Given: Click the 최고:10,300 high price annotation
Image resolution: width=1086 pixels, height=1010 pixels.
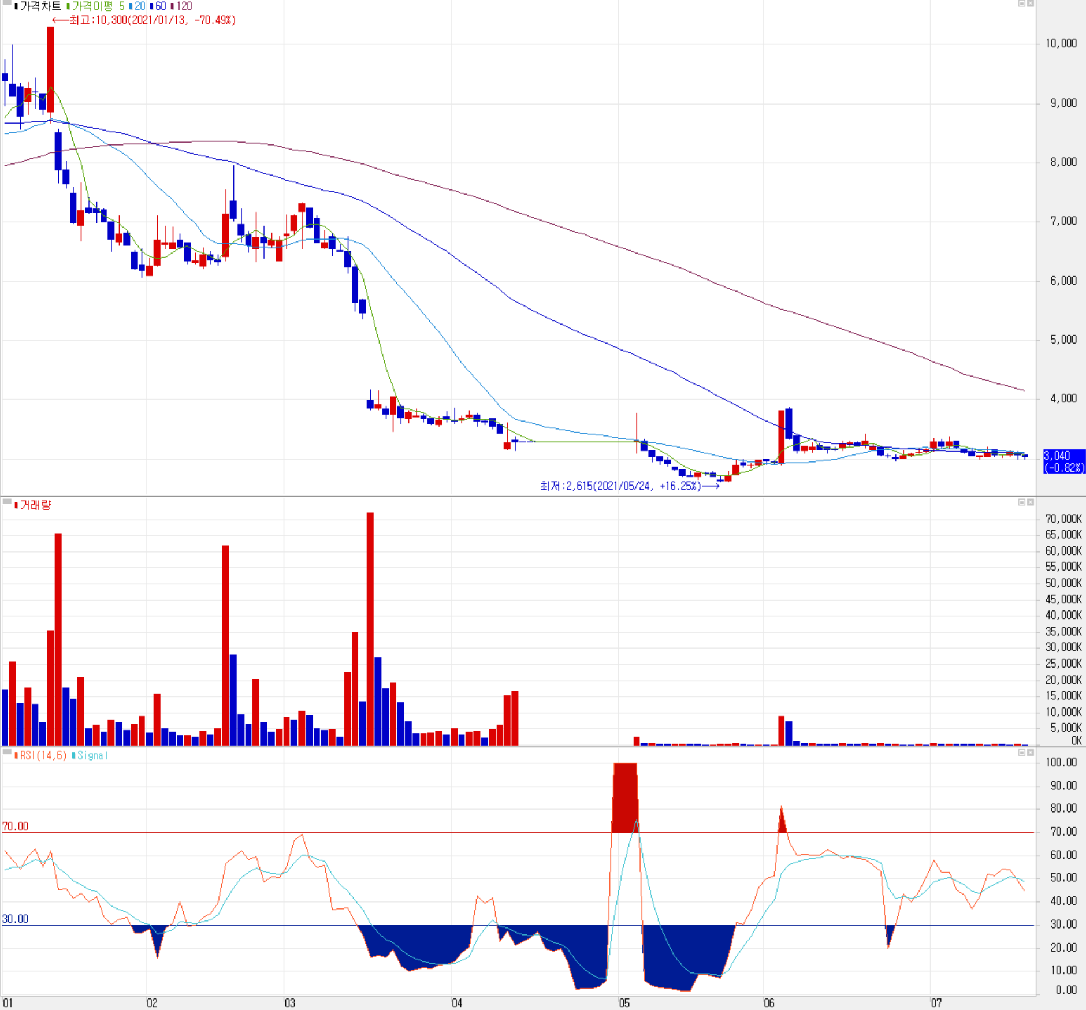Looking at the screenshot, I should coord(144,20).
